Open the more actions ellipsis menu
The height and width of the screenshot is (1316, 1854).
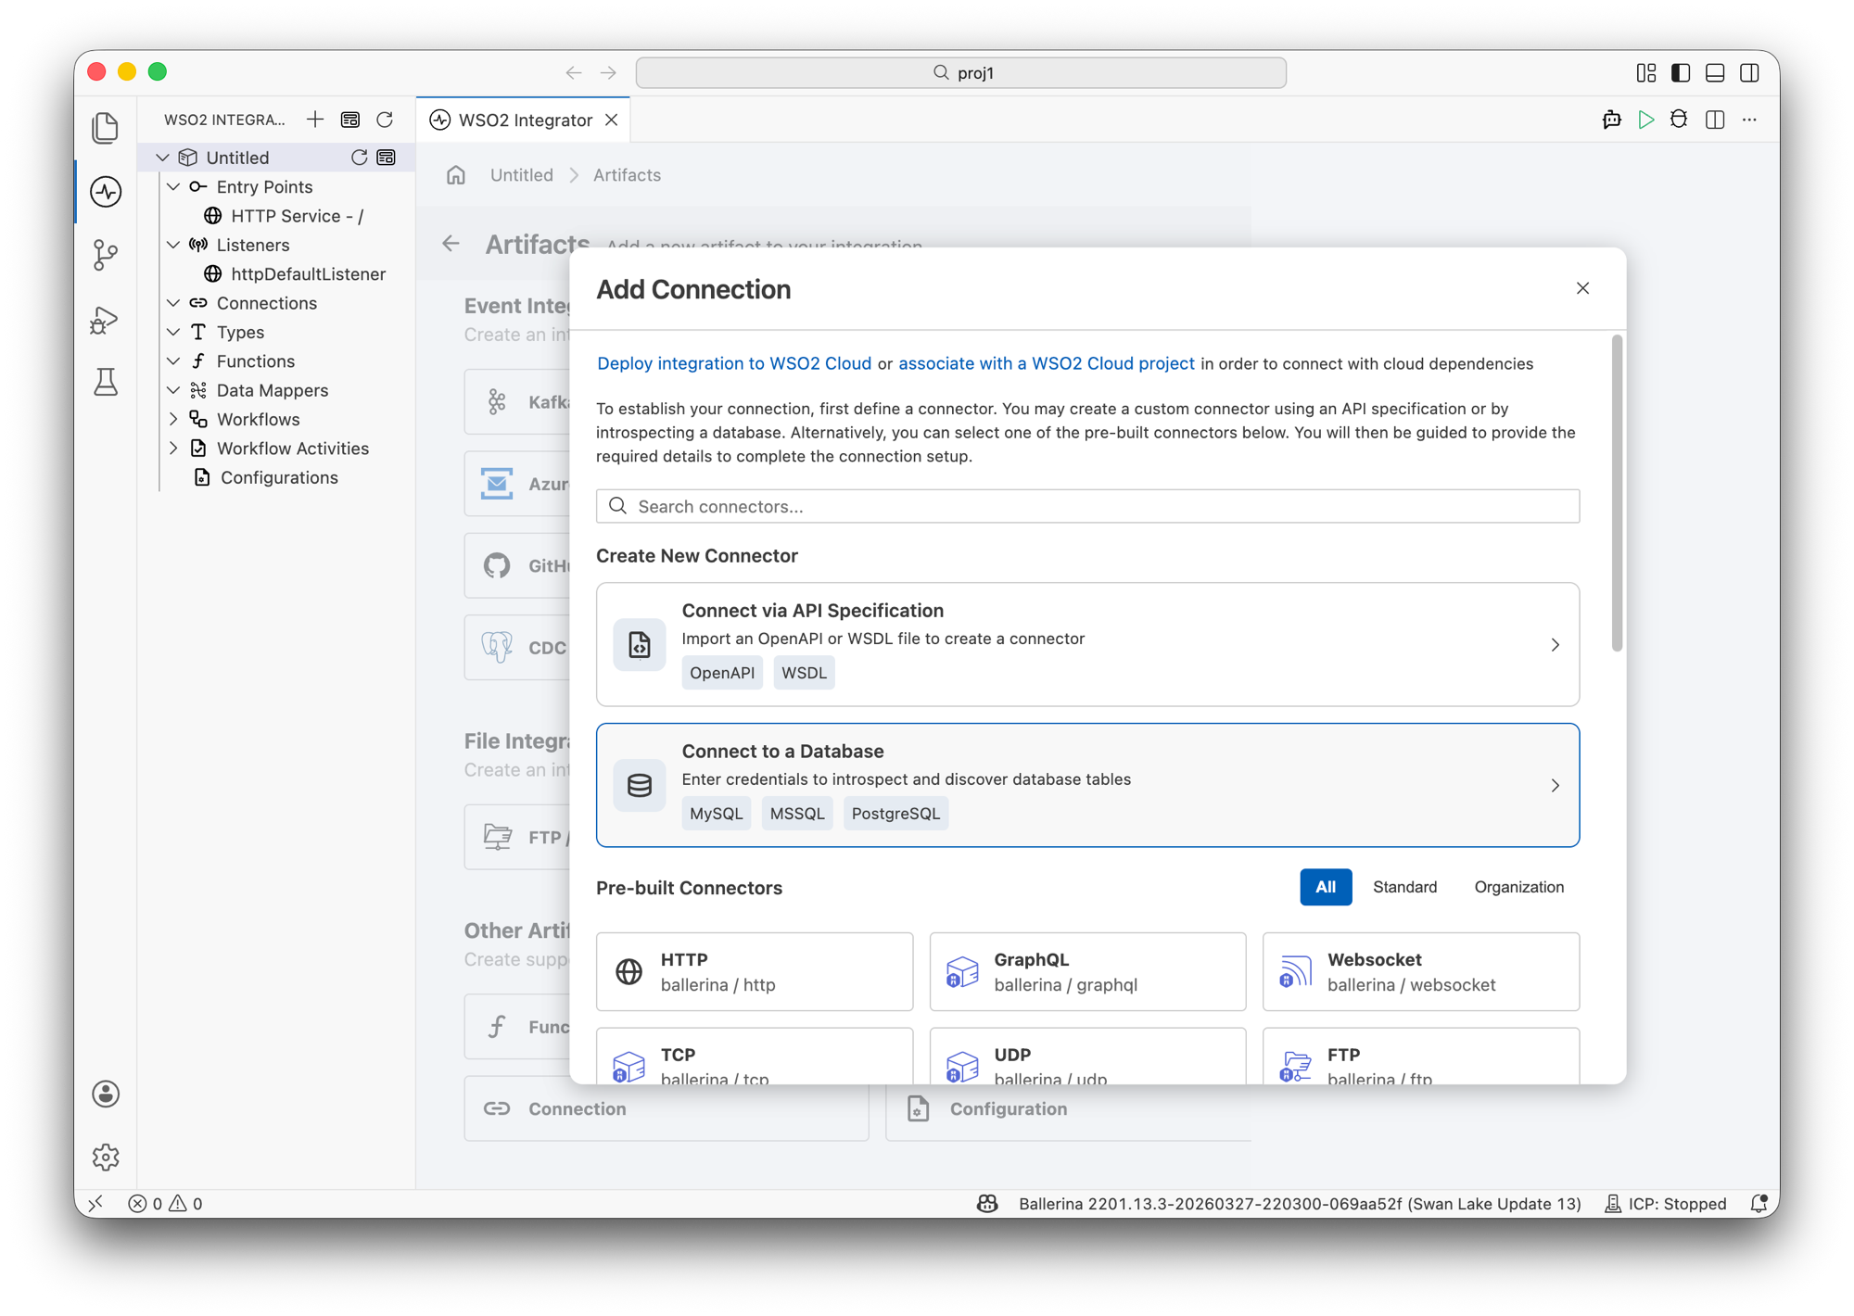pyautogui.click(x=1749, y=120)
